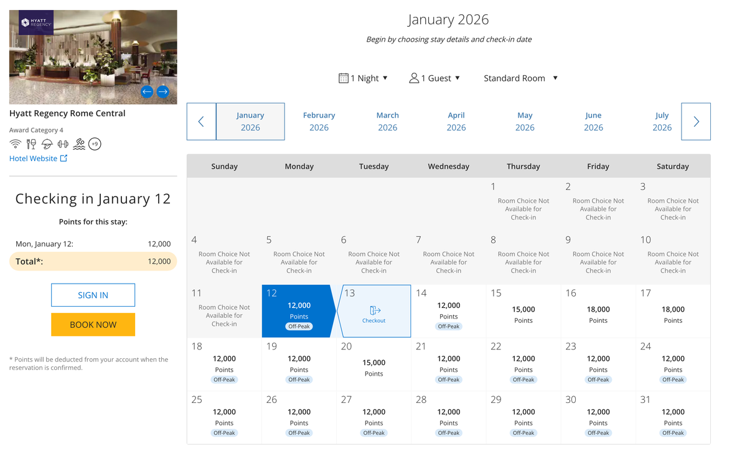
Task: Go back using the left month chevron
Action: point(201,121)
